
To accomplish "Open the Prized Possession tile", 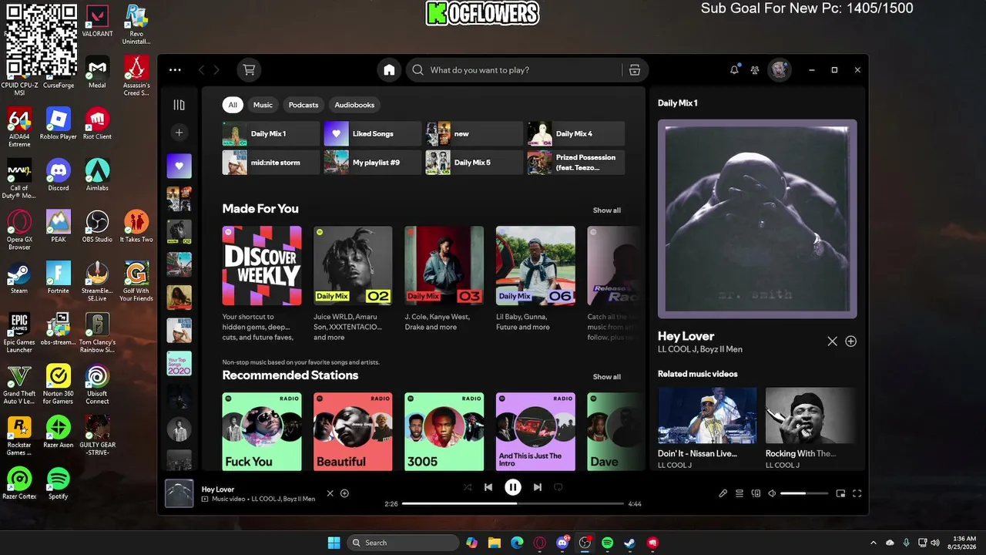I will [x=576, y=163].
